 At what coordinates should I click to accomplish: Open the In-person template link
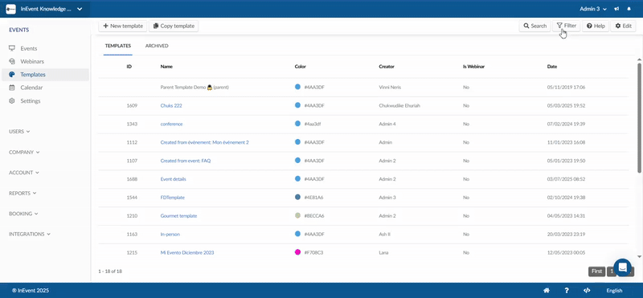coord(170,234)
